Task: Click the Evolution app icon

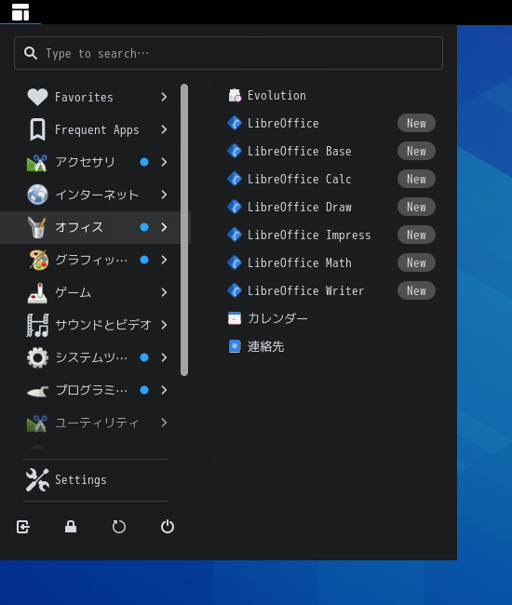Action: click(235, 95)
